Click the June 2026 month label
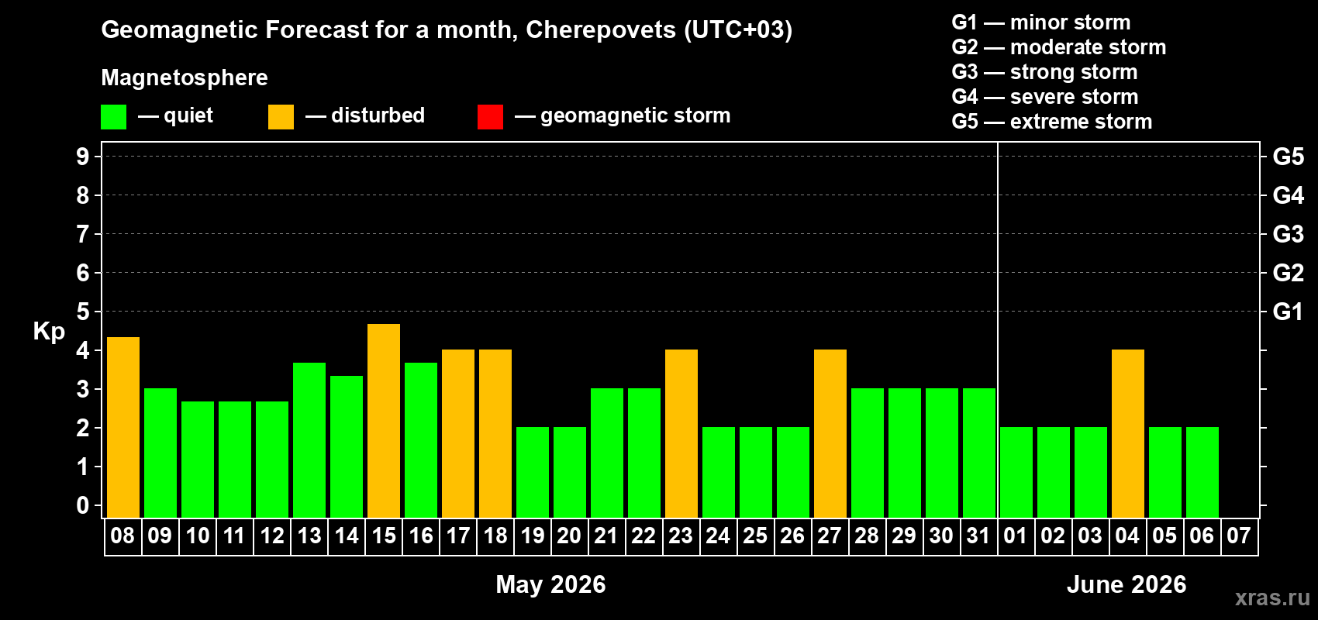This screenshot has width=1318, height=620. click(1127, 584)
